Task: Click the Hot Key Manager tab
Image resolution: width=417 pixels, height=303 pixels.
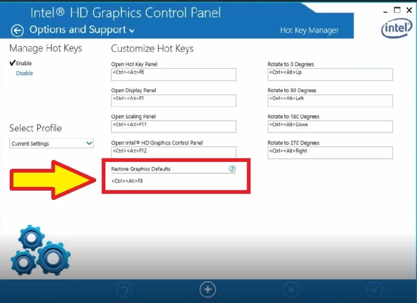Action: 309,30
